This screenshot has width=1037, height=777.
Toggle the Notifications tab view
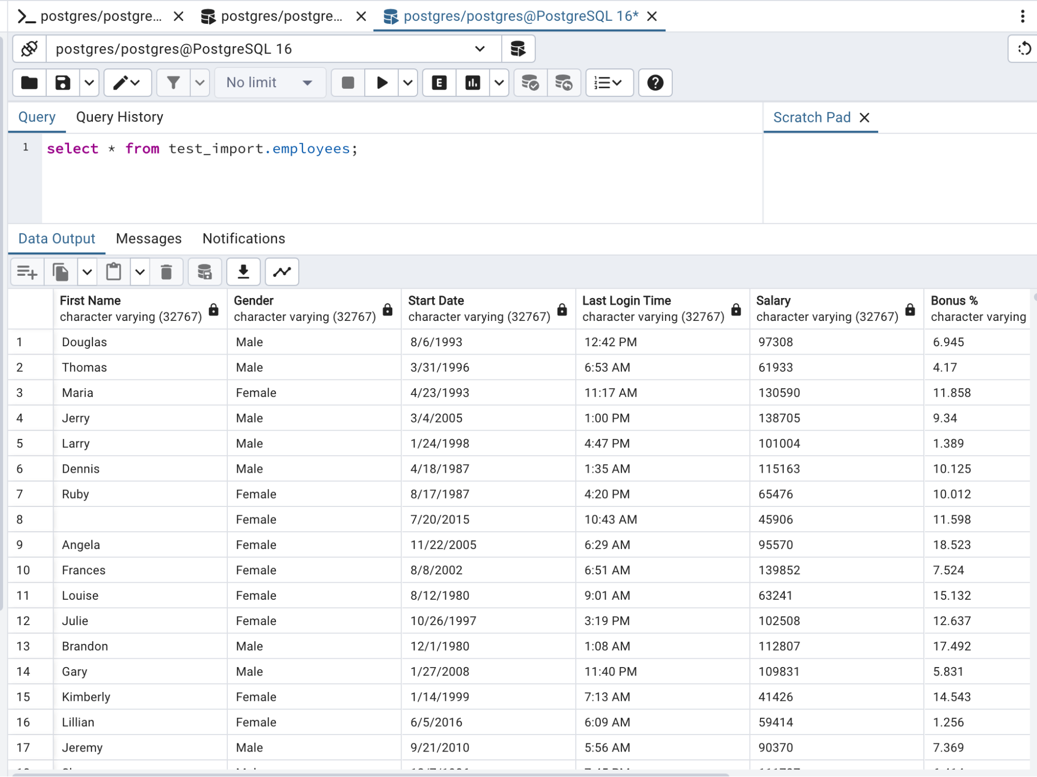244,238
